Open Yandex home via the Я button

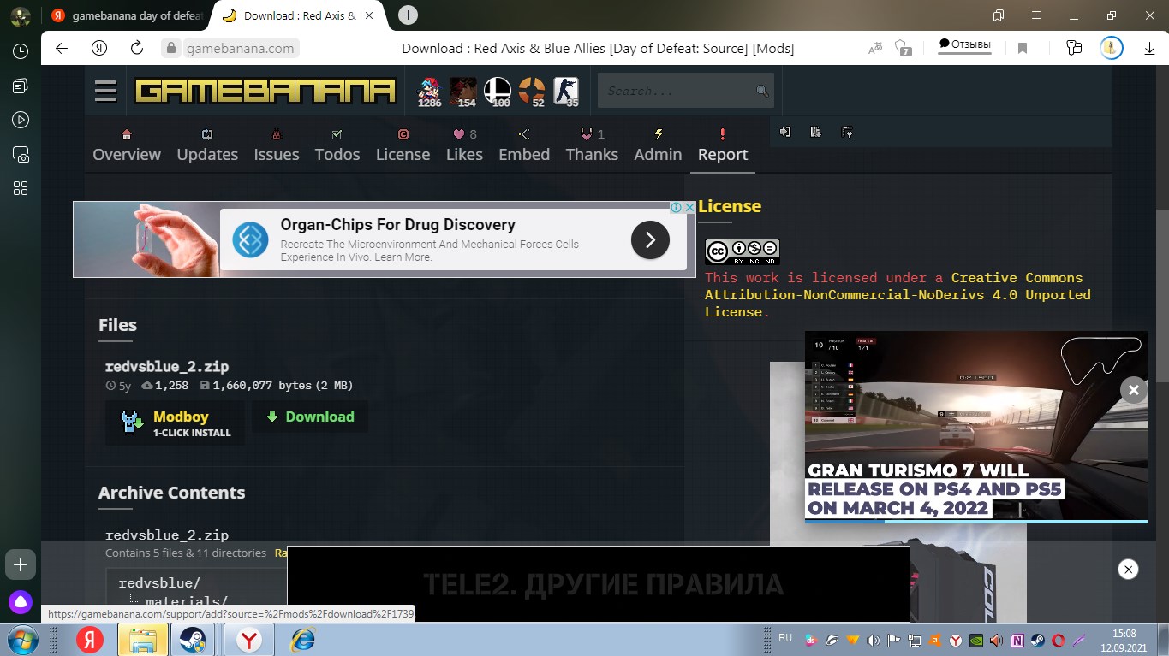99,48
